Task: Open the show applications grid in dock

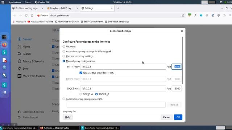Action: click(x=4, y=92)
